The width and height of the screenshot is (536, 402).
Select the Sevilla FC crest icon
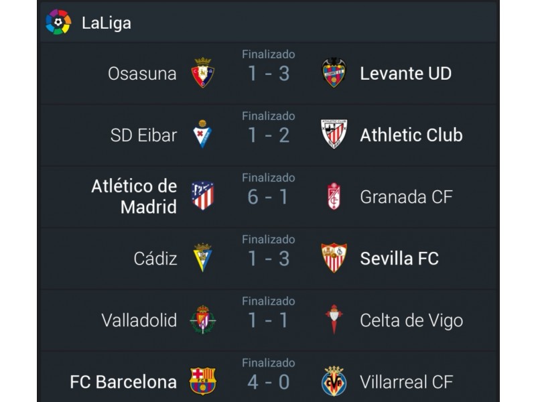tap(334, 258)
